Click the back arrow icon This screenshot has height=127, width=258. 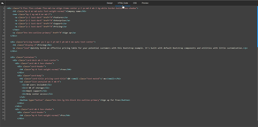3,3
